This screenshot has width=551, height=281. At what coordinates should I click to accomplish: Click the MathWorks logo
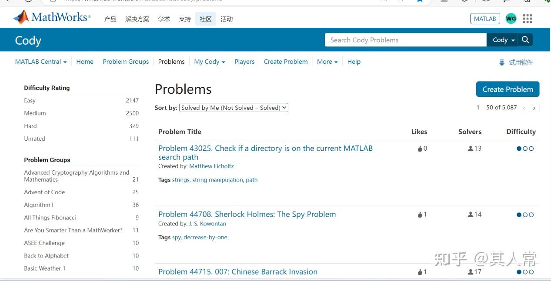[52, 17]
